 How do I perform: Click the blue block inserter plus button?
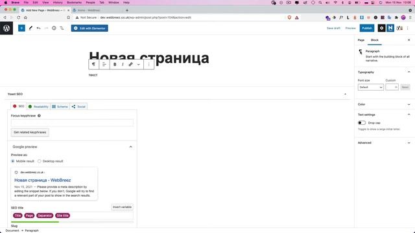coord(21,28)
